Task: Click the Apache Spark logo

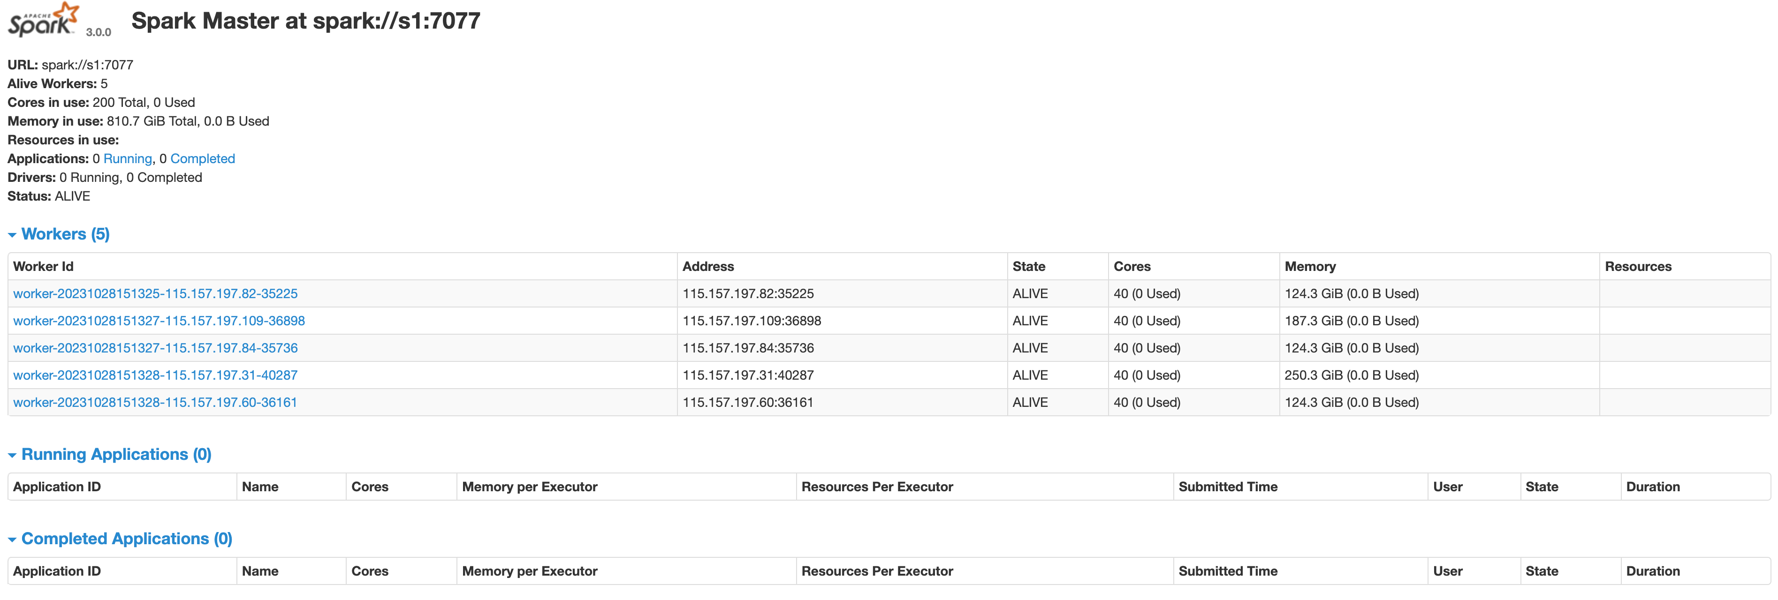Action: [43, 21]
